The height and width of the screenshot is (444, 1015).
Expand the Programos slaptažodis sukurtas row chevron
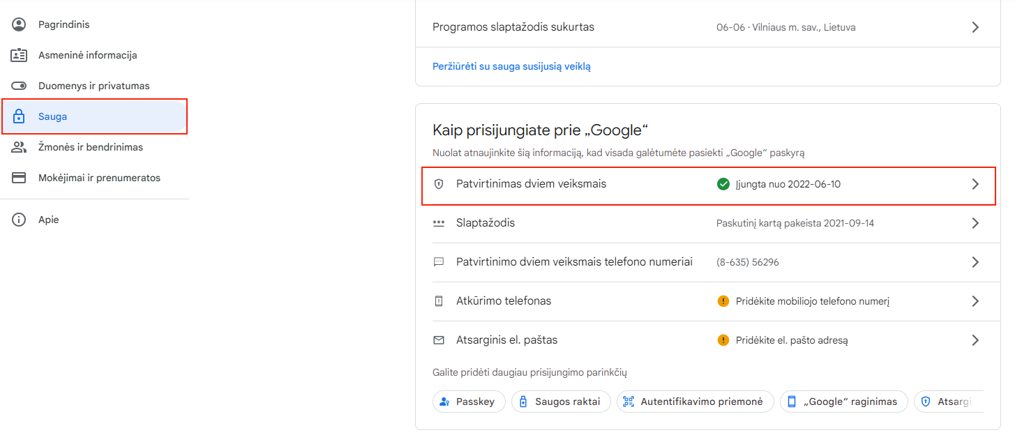pyautogui.click(x=975, y=27)
